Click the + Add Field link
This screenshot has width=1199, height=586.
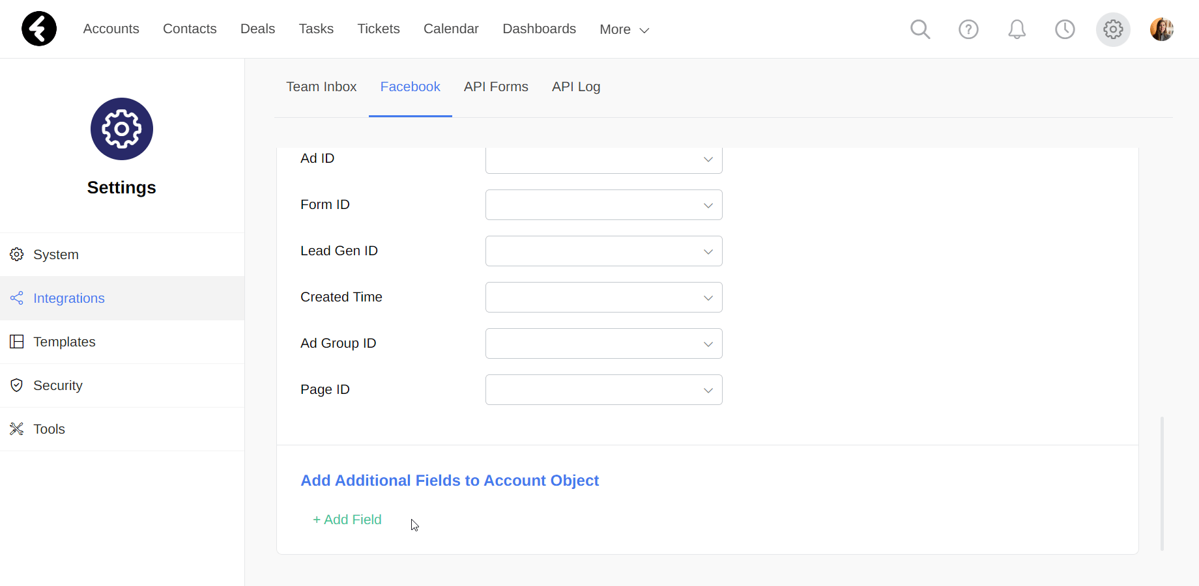pyautogui.click(x=347, y=520)
